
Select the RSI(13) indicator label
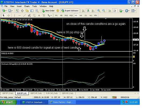pos(8,53)
